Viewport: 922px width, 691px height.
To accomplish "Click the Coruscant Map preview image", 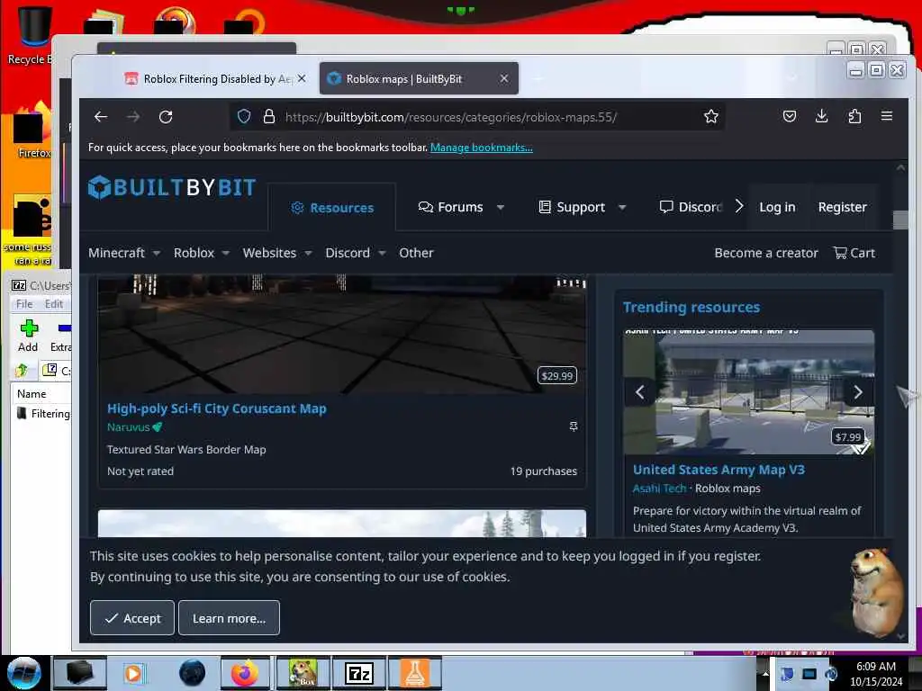I will [341, 335].
